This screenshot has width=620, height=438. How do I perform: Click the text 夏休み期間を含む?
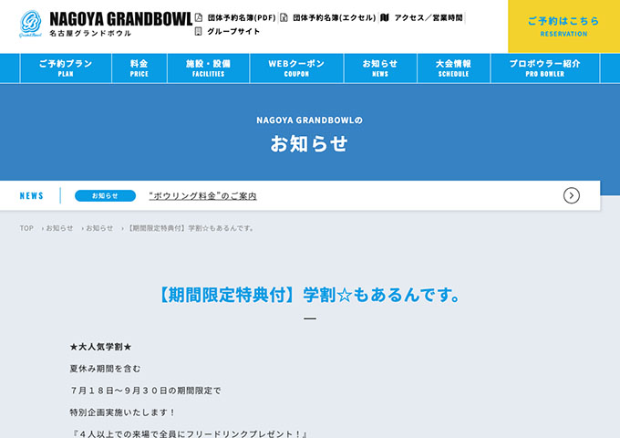click(x=105, y=369)
